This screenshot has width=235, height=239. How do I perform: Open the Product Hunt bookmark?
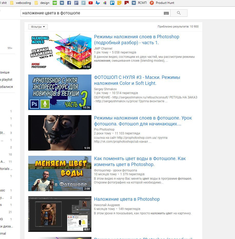162,3
